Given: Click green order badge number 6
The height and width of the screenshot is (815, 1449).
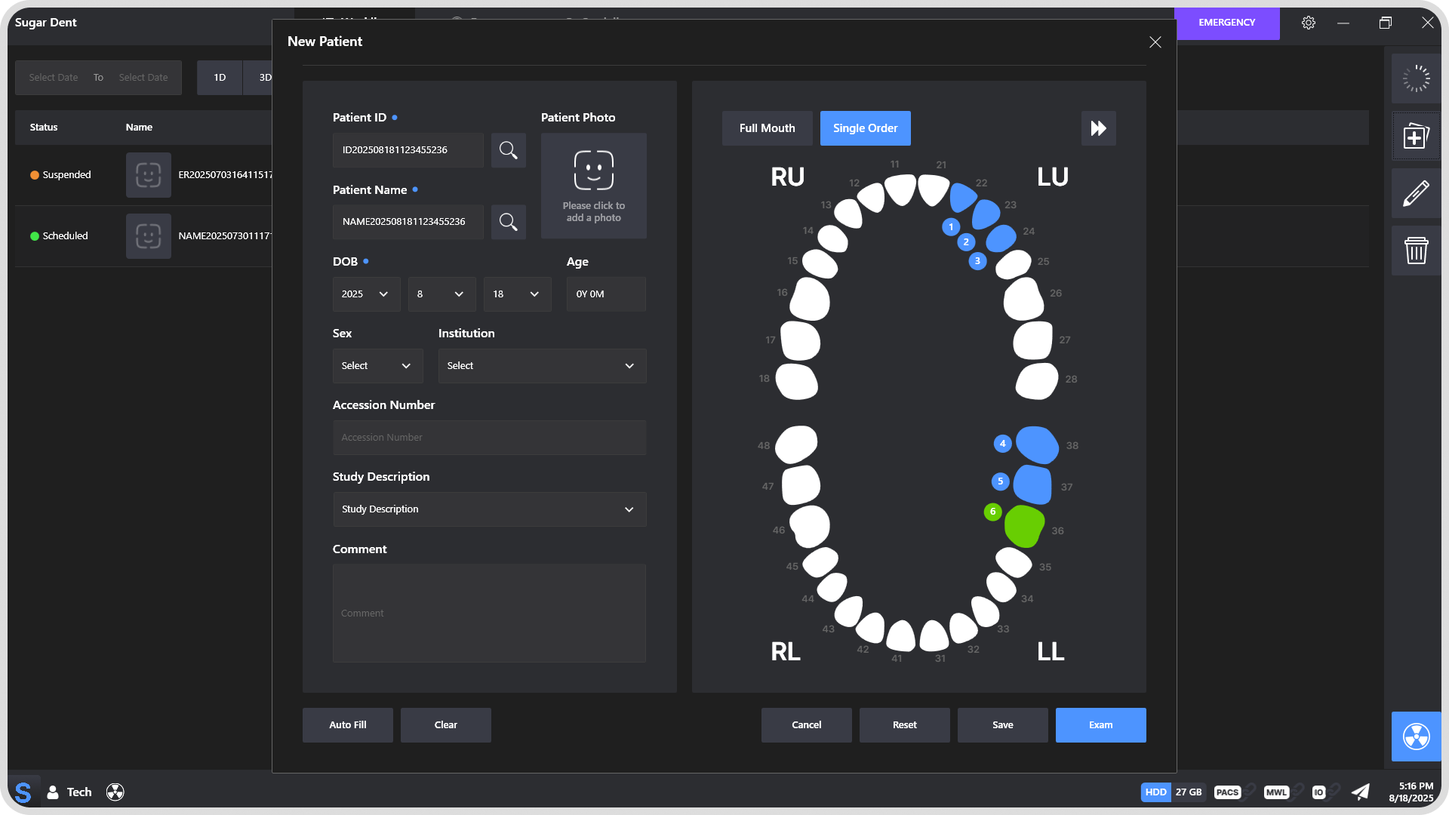Looking at the screenshot, I should [x=992, y=512].
